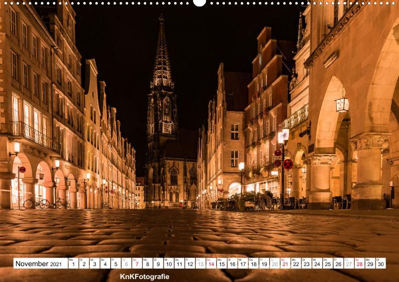
Task: Select day 23 in the calendar strip
Action: [307, 263]
